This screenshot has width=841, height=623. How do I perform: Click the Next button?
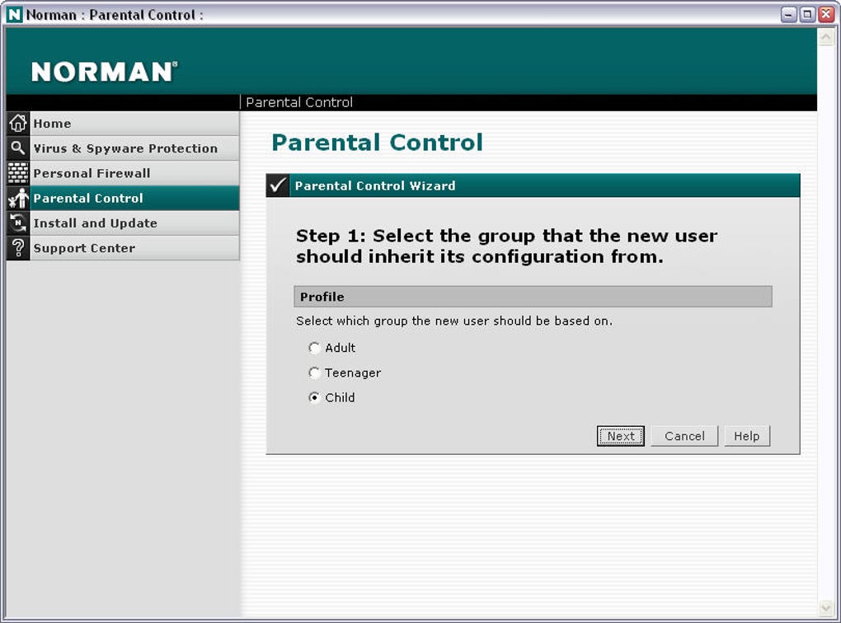click(x=621, y=436)
